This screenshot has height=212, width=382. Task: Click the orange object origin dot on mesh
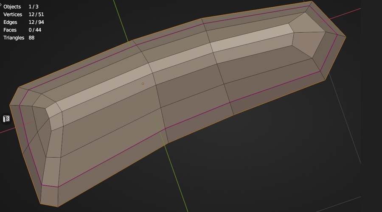coord(143,84)
